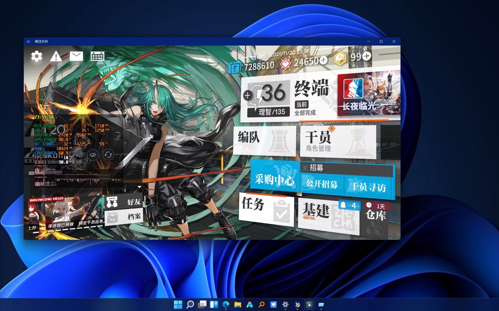Click the plus icon next to sanity 36
This screenshot has height=311, width=499.
pyautogui.click(x=247, y=95)
